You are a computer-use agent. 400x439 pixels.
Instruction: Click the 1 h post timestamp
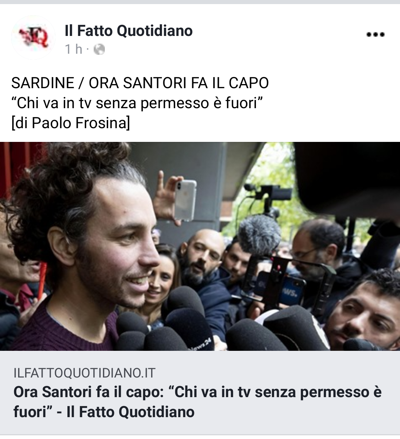(74, 49)
